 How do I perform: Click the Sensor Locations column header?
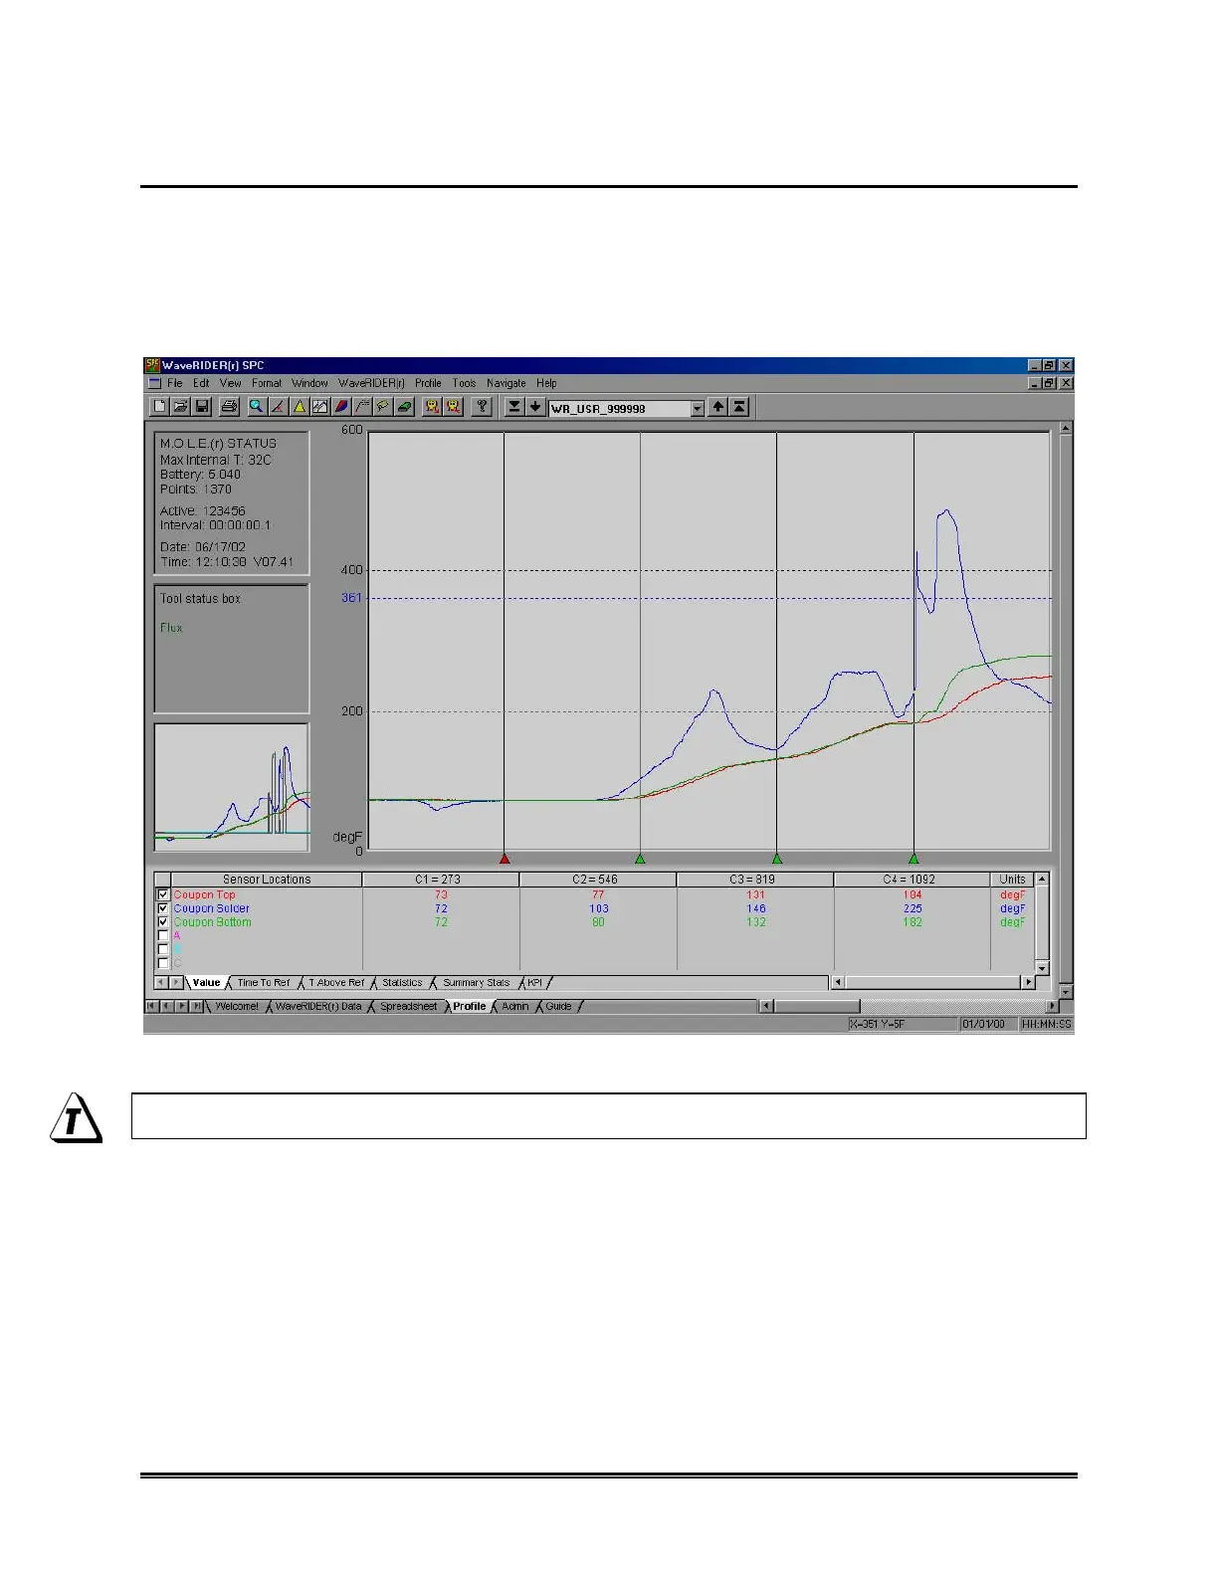[x=267, y=880]
